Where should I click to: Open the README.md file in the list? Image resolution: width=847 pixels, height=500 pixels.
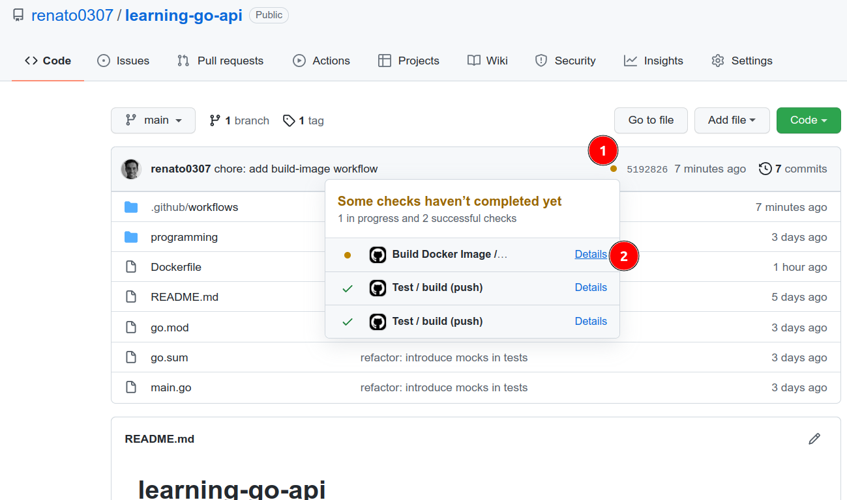coord(185,297)
